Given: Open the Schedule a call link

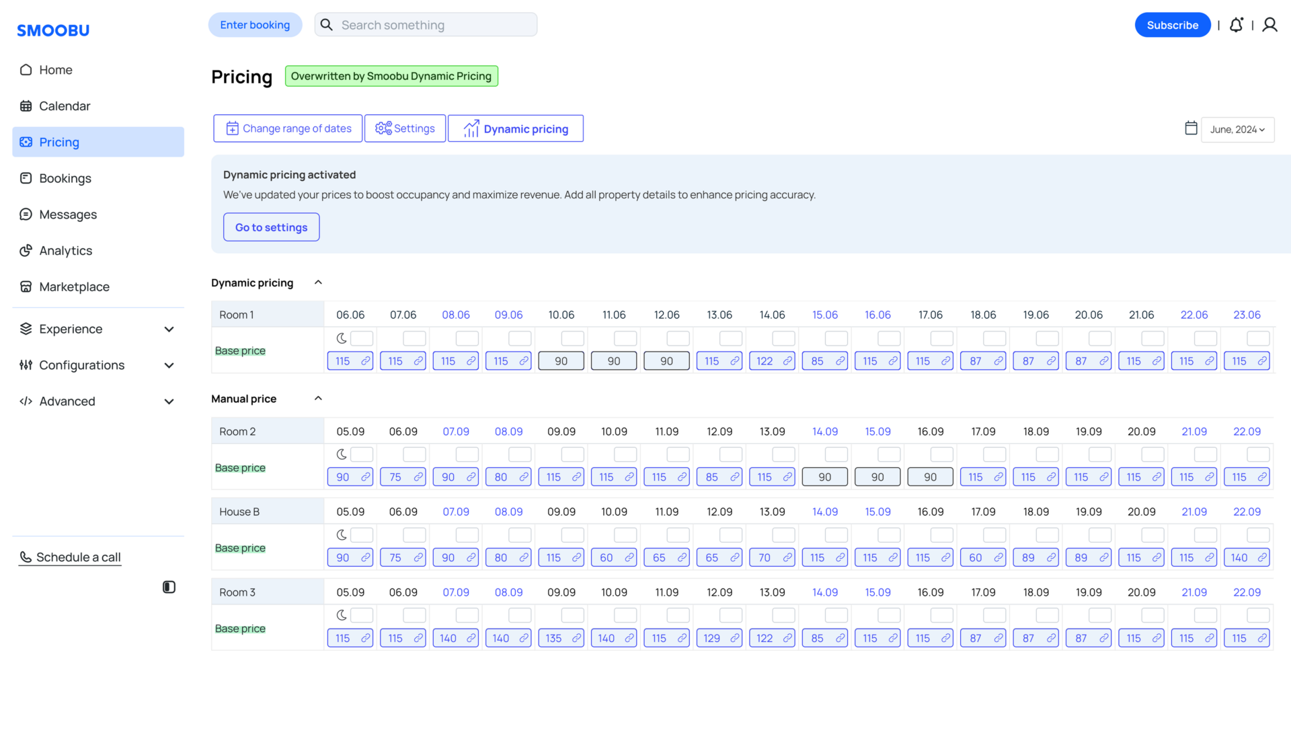Looking at the screenshot, I should pyautogui.click(x=70, y=557).
